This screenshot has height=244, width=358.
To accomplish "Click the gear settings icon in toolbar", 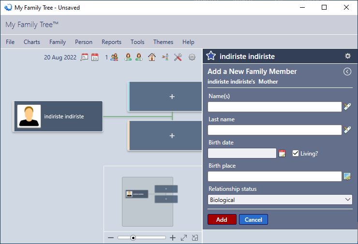I will (192, 57).
